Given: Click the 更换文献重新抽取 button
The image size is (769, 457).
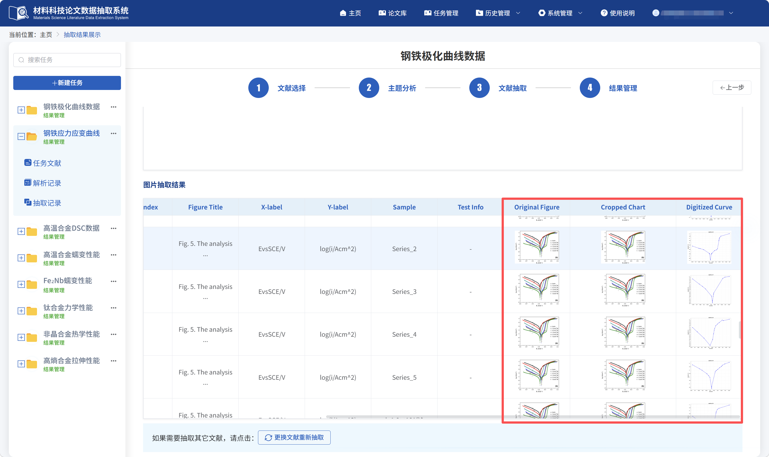Looking at the screenshot, I should (294, 437).
